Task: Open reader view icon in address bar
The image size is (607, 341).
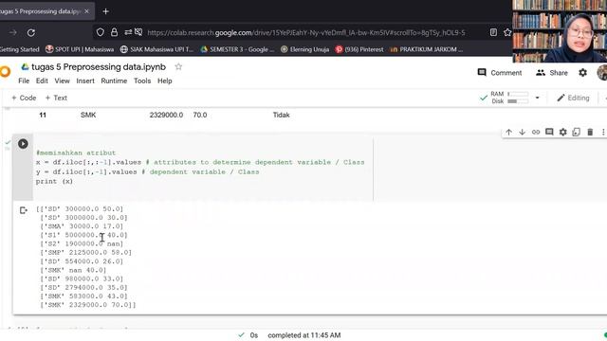Action: (493, 32)
